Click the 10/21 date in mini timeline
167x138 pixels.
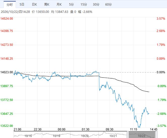coord(113,136)
